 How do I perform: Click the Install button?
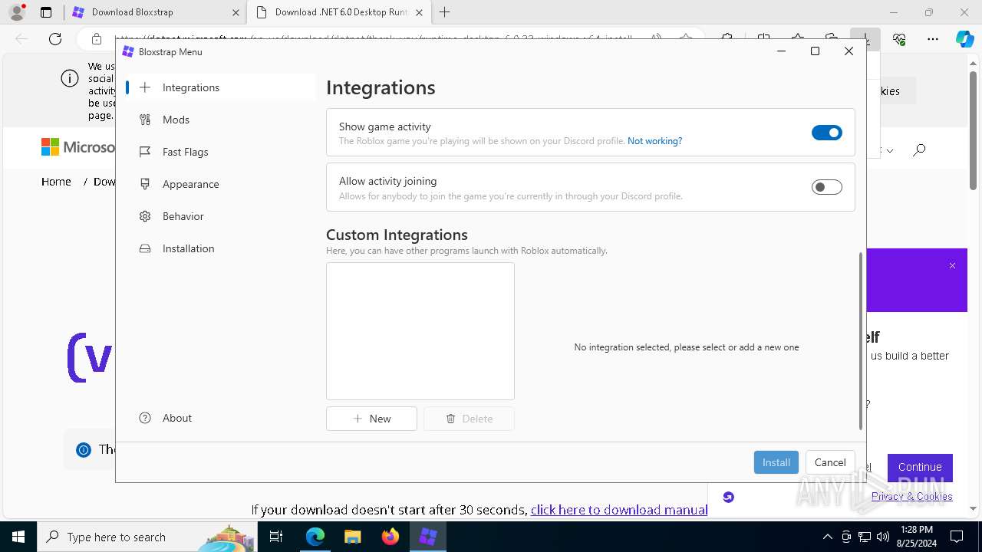point(776,462)
